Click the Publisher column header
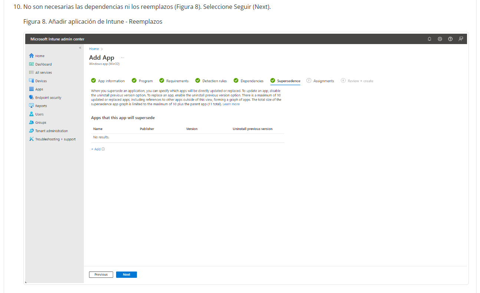This screenshot has height=293, width=480. tap(147, 129)
